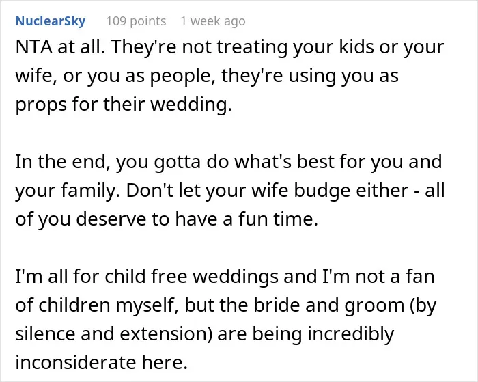
Task: Click the line about child free weddings
Action: (x=225, y=277)
